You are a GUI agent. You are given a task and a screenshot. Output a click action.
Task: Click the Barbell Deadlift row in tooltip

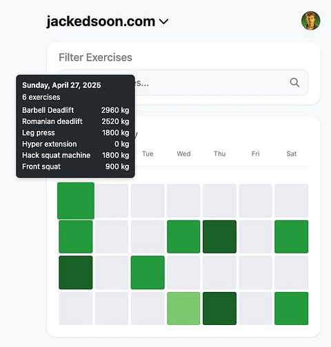75,110
